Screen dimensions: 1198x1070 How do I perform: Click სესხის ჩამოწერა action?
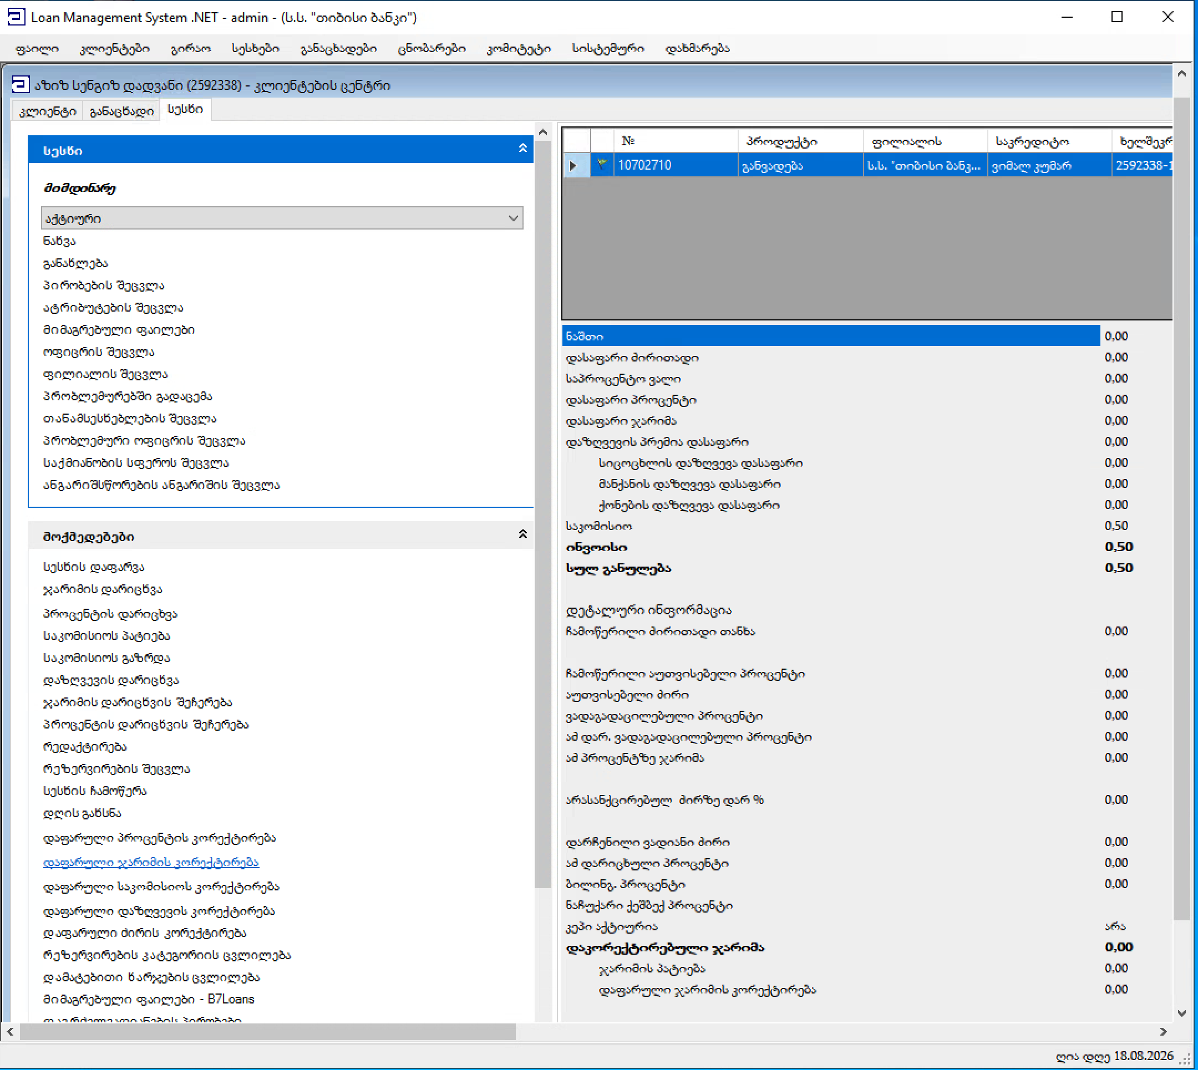pos(95,791)
